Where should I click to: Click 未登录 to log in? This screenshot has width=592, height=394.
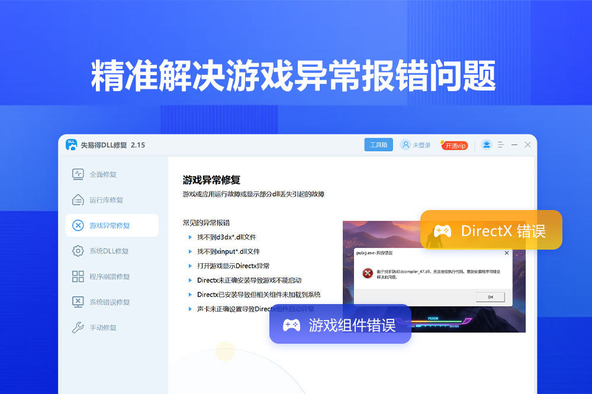pyautogui.click(x=416, y=145)
